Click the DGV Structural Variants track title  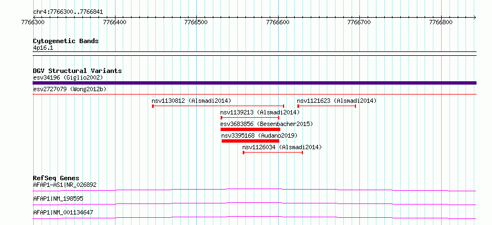coord(77,71)
